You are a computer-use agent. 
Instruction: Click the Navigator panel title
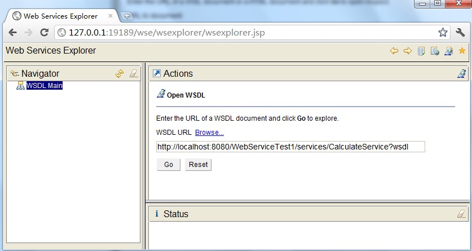[41, 73]
